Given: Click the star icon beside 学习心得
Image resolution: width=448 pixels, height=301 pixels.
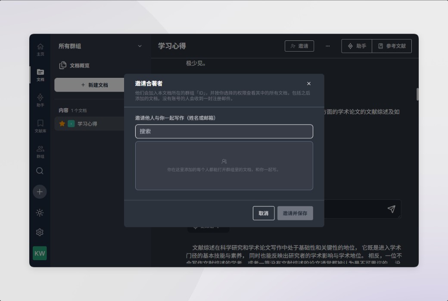Looking at the screenshot, I should pyautogui.click(x=62, y=123).
